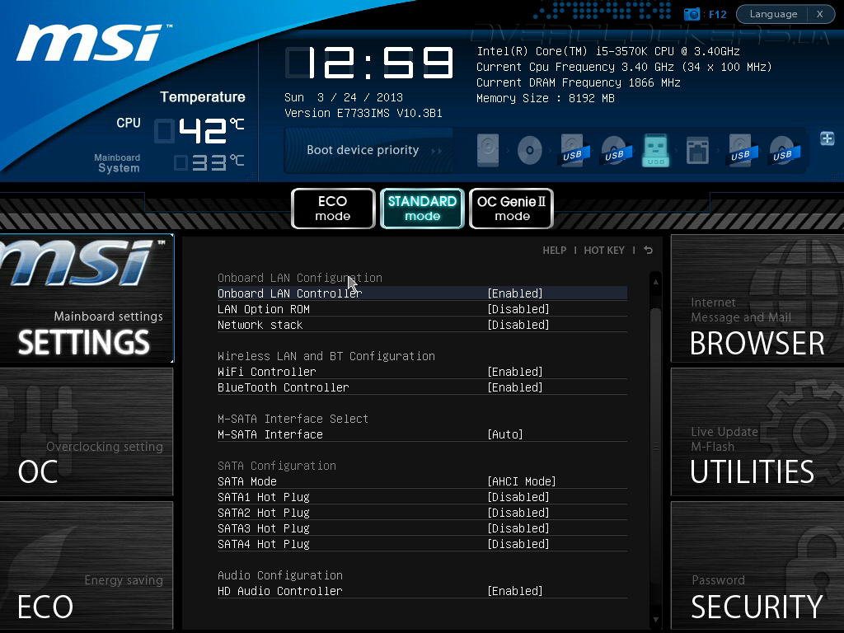Image resolution: width=844 pixels, height=633 pixels.
Task: Select the plain optical disc boot device icon
Action: click(x=530, y=150)
